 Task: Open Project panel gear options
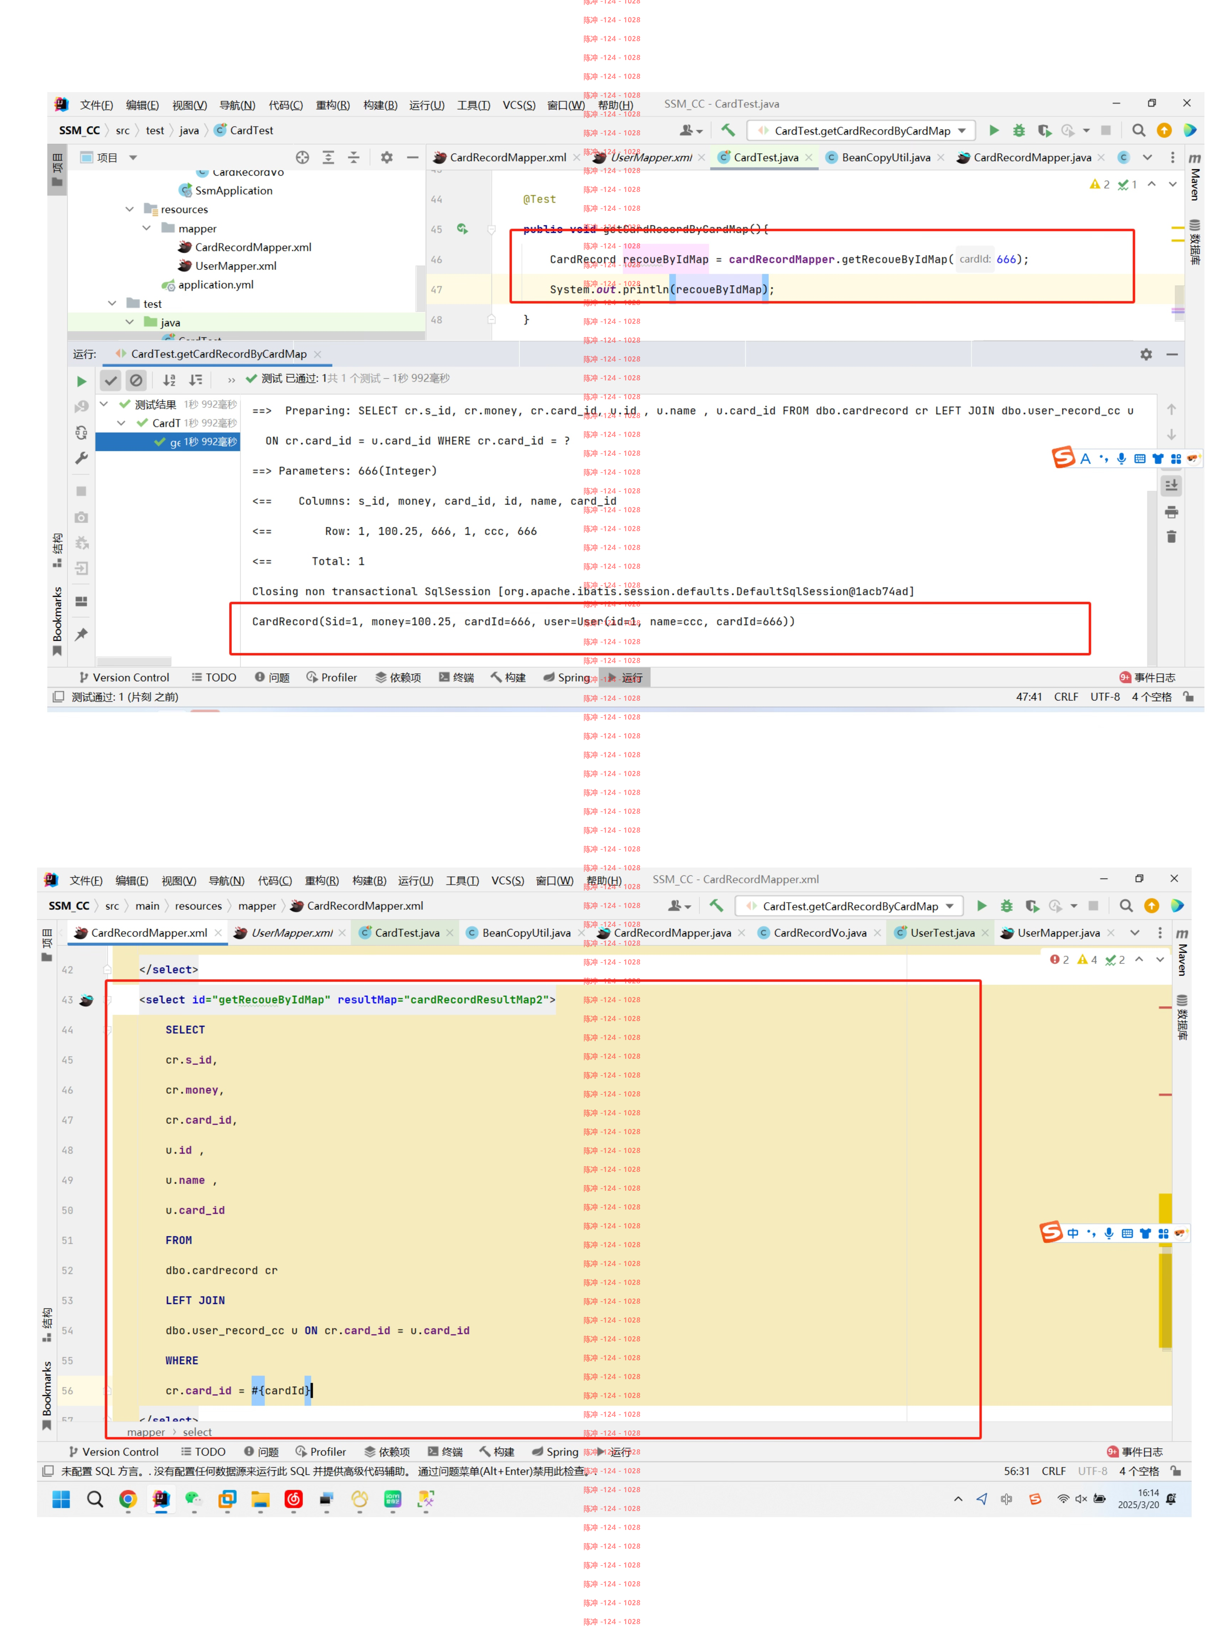[x=387, y=157]
